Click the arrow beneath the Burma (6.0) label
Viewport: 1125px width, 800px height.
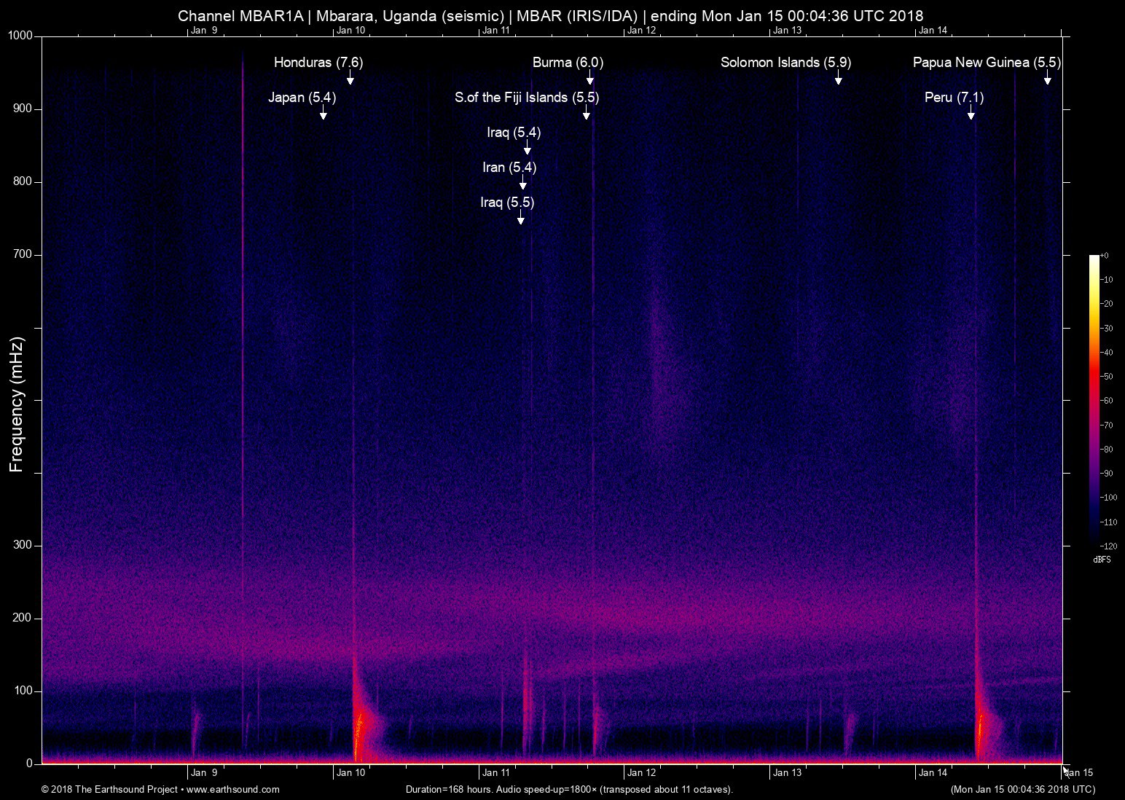589,78
